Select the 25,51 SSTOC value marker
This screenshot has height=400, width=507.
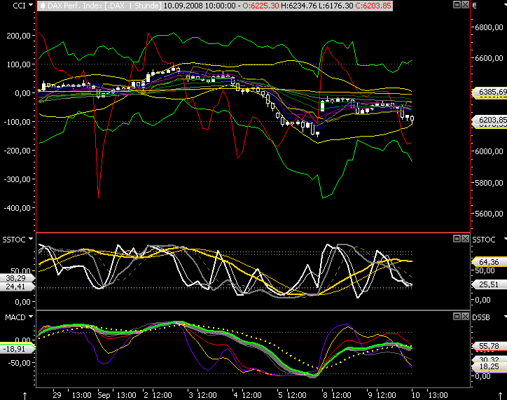coord(489,284)
